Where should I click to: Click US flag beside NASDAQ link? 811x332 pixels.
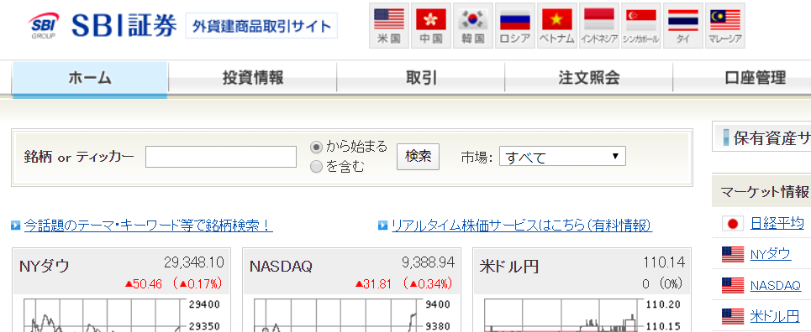pyautogui.click(x=732, y=285)
